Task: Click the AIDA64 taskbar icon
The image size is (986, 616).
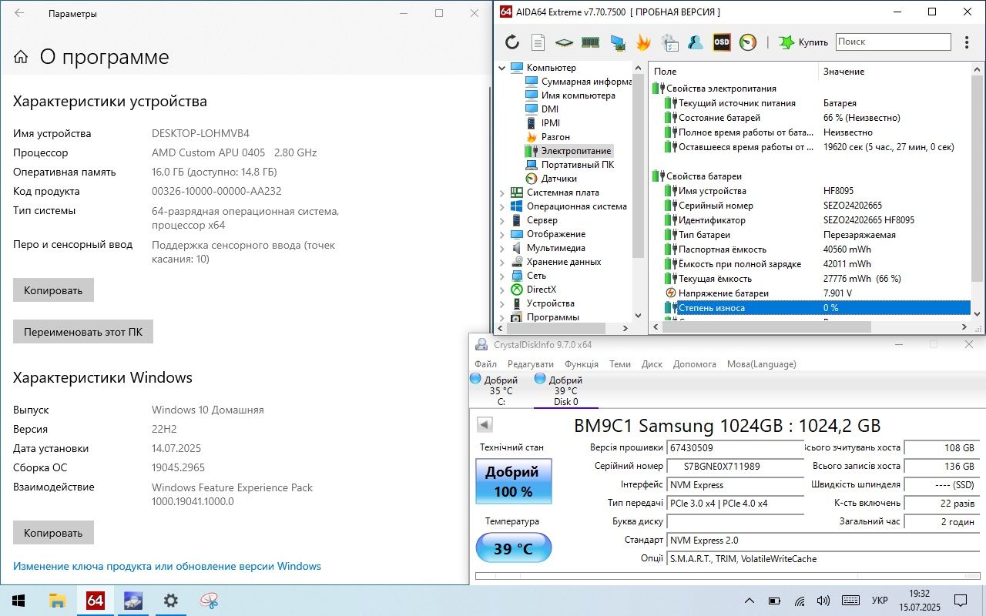Action: (96, 601)
